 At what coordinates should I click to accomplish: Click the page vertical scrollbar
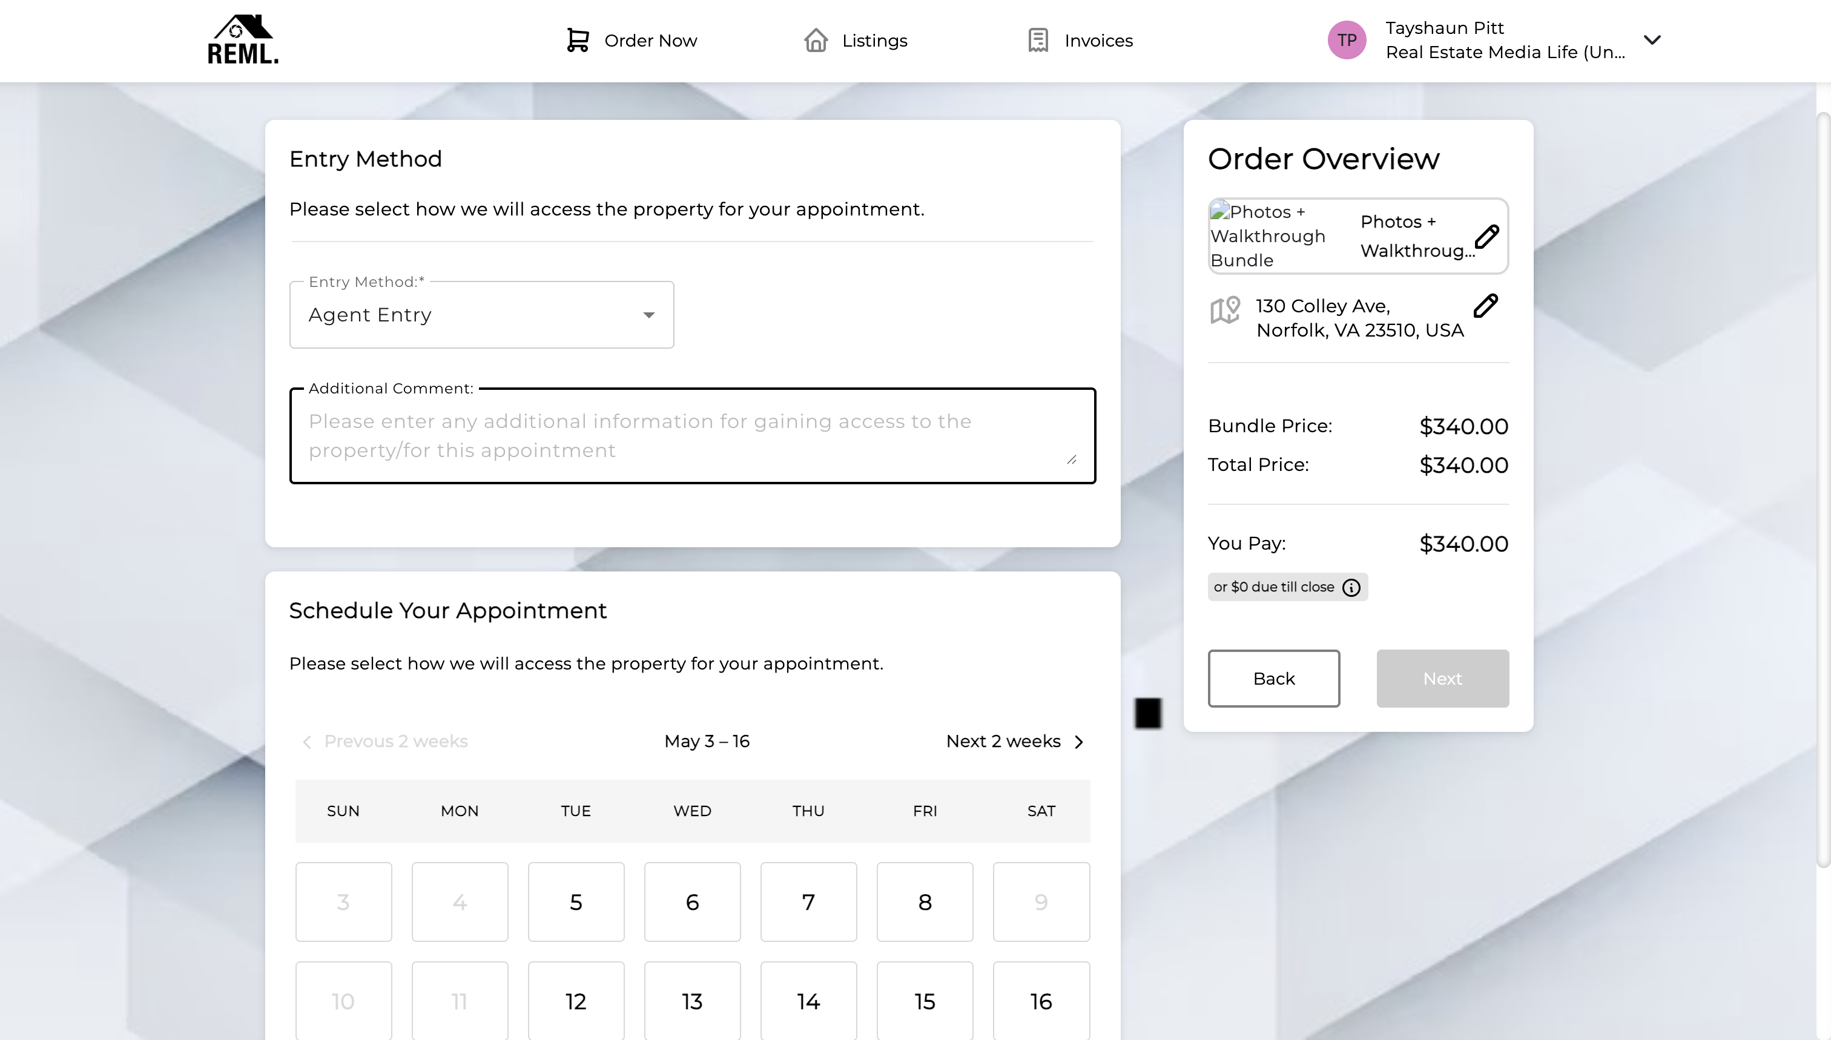(x=1823, y=489)
